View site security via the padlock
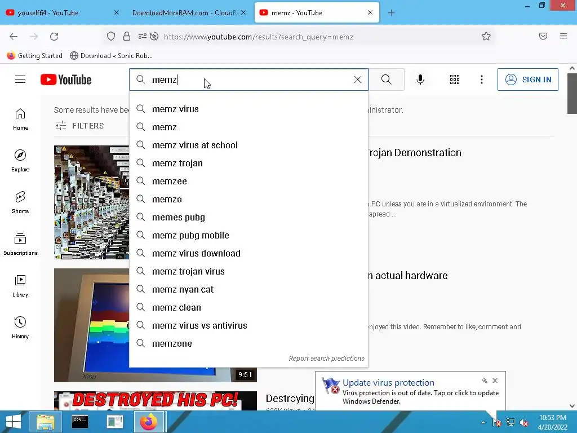The height and width of the screenshot is (433, 577). 127,37
